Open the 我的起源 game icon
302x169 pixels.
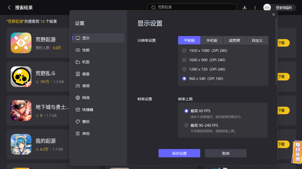pos(21,144)
